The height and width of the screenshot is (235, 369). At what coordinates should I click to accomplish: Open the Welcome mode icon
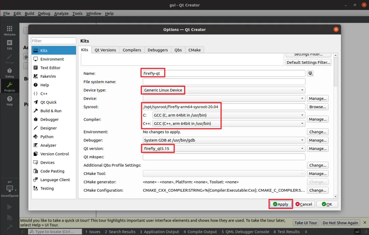click(x=10, y=31)
